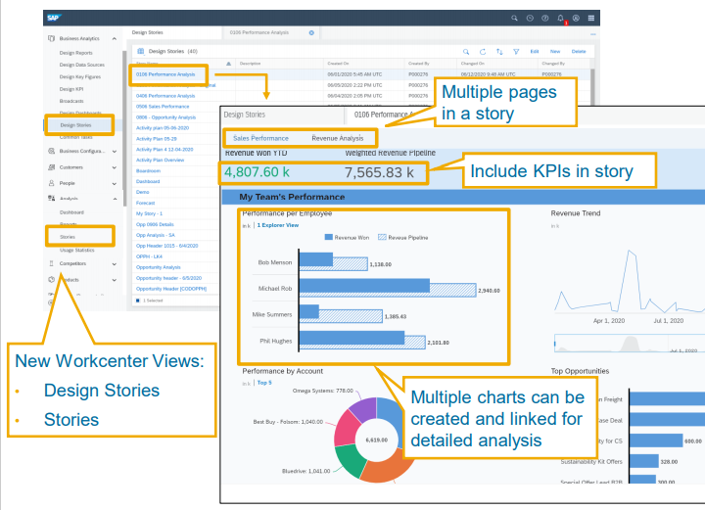The height and width of the screenshot is (510, 705).
Task: Switch to the Design Stories tab
Action: (x=148, y=33)
